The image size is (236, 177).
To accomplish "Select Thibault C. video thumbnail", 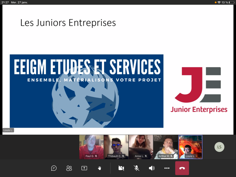I will coord(116,147).
